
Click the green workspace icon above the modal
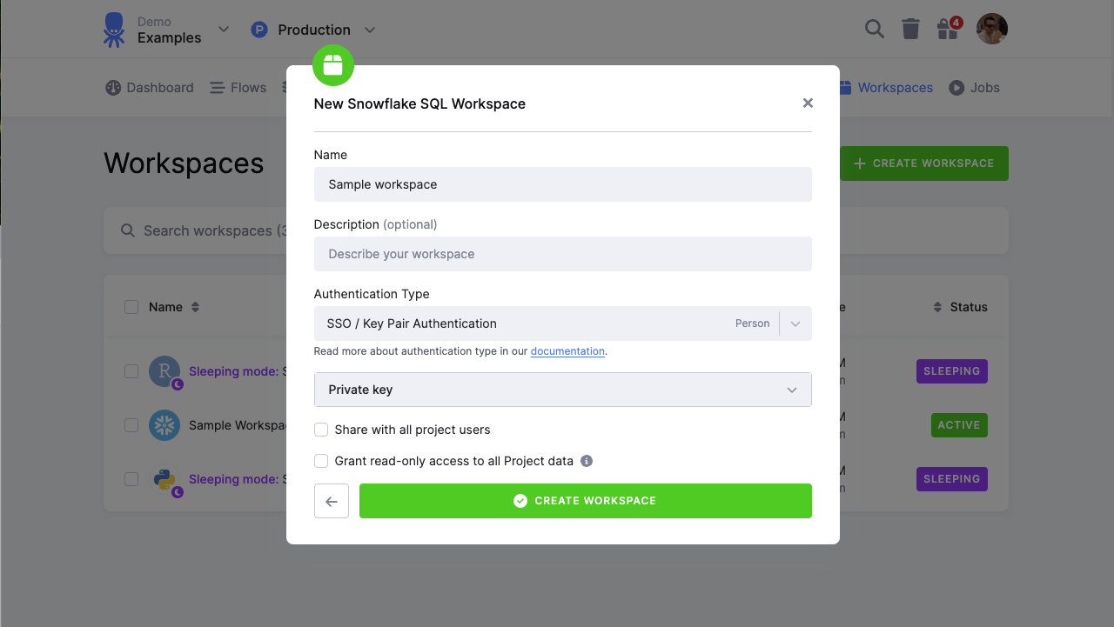(333, 65)
